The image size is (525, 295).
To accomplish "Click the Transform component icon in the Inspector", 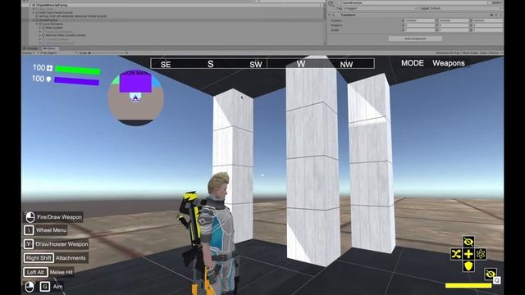I will pyautogui.click(x=334, y=15).
